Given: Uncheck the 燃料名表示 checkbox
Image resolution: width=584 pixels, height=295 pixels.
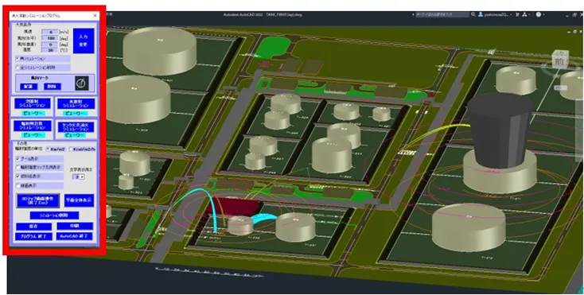Looking at the screenshot, I should pyautogui.click(x=18, y=177).
